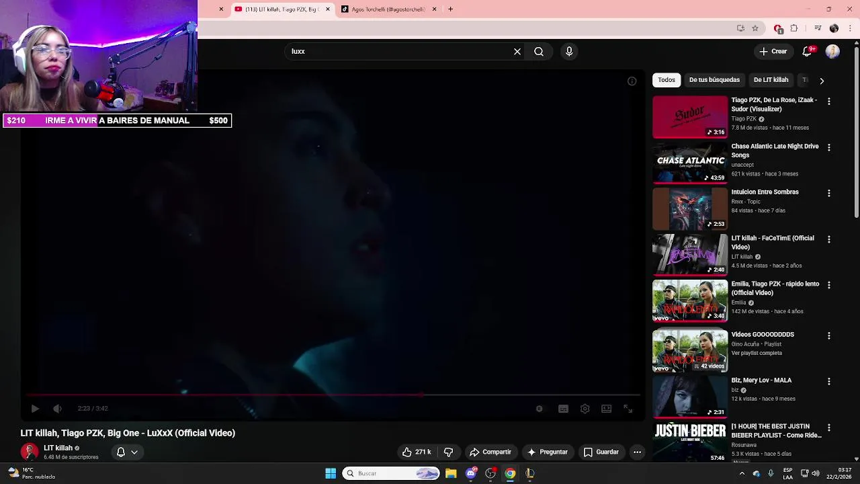Toggle the channel notification bell dropdown
The height and width of the screenshot is (484, 860).
pos(127,452)
